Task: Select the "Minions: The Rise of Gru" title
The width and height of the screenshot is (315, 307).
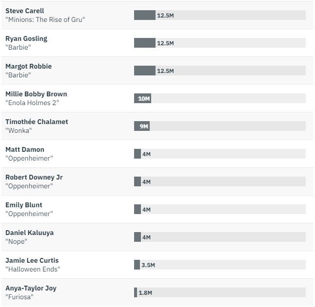Action: pyautogui.click(x=45, y=19)
